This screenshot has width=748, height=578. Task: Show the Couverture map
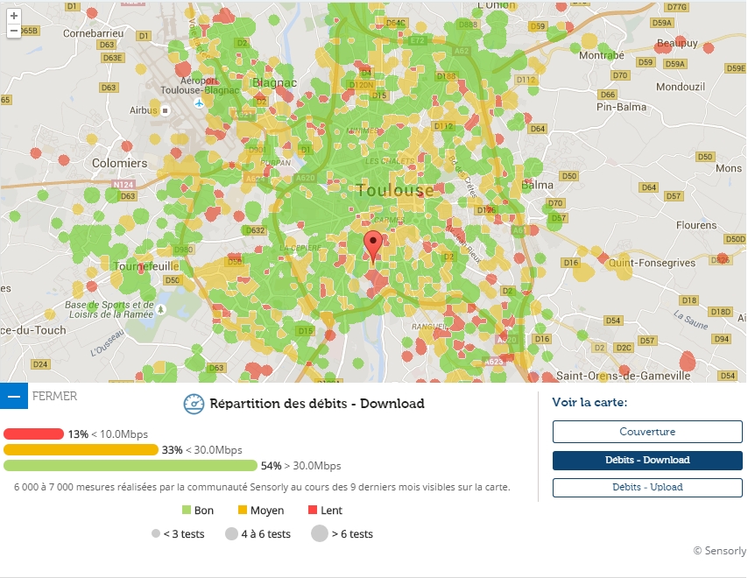click(x=647, y=432)
